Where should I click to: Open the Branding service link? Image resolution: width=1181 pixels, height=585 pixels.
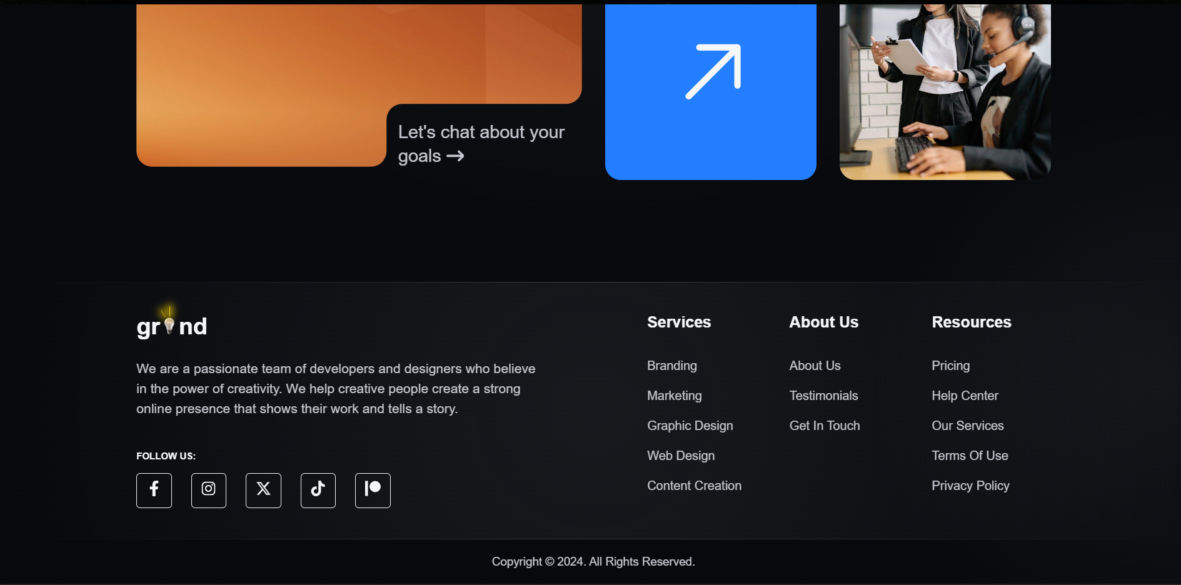(671, 366)
